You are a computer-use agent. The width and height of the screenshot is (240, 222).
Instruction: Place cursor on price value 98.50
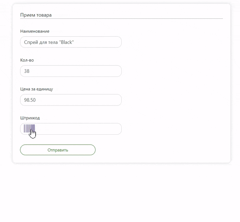pos(30,100)
